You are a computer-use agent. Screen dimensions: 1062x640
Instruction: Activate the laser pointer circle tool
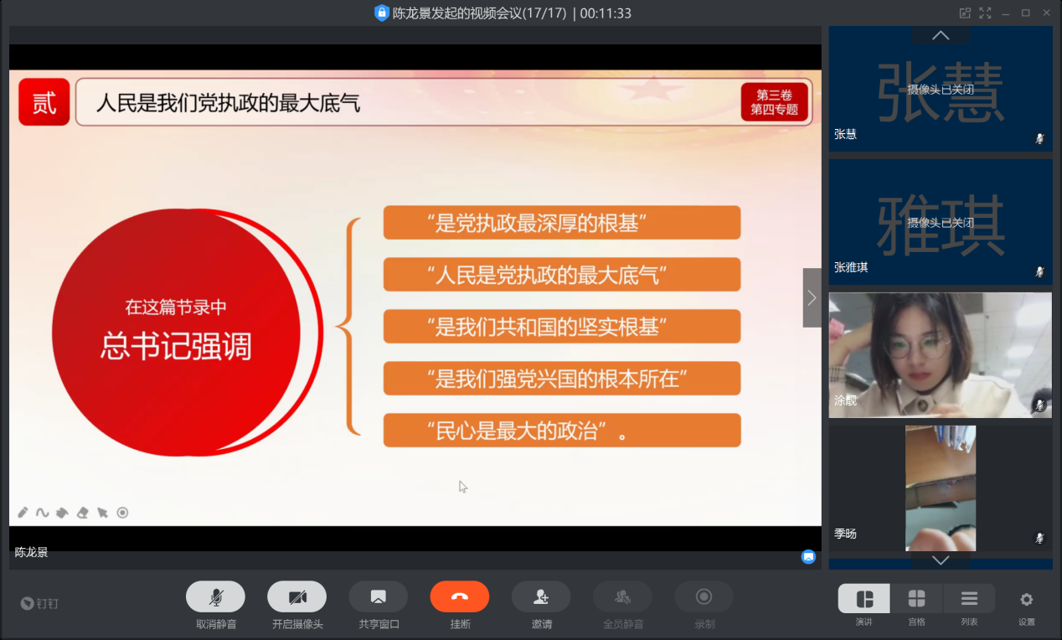122,513
